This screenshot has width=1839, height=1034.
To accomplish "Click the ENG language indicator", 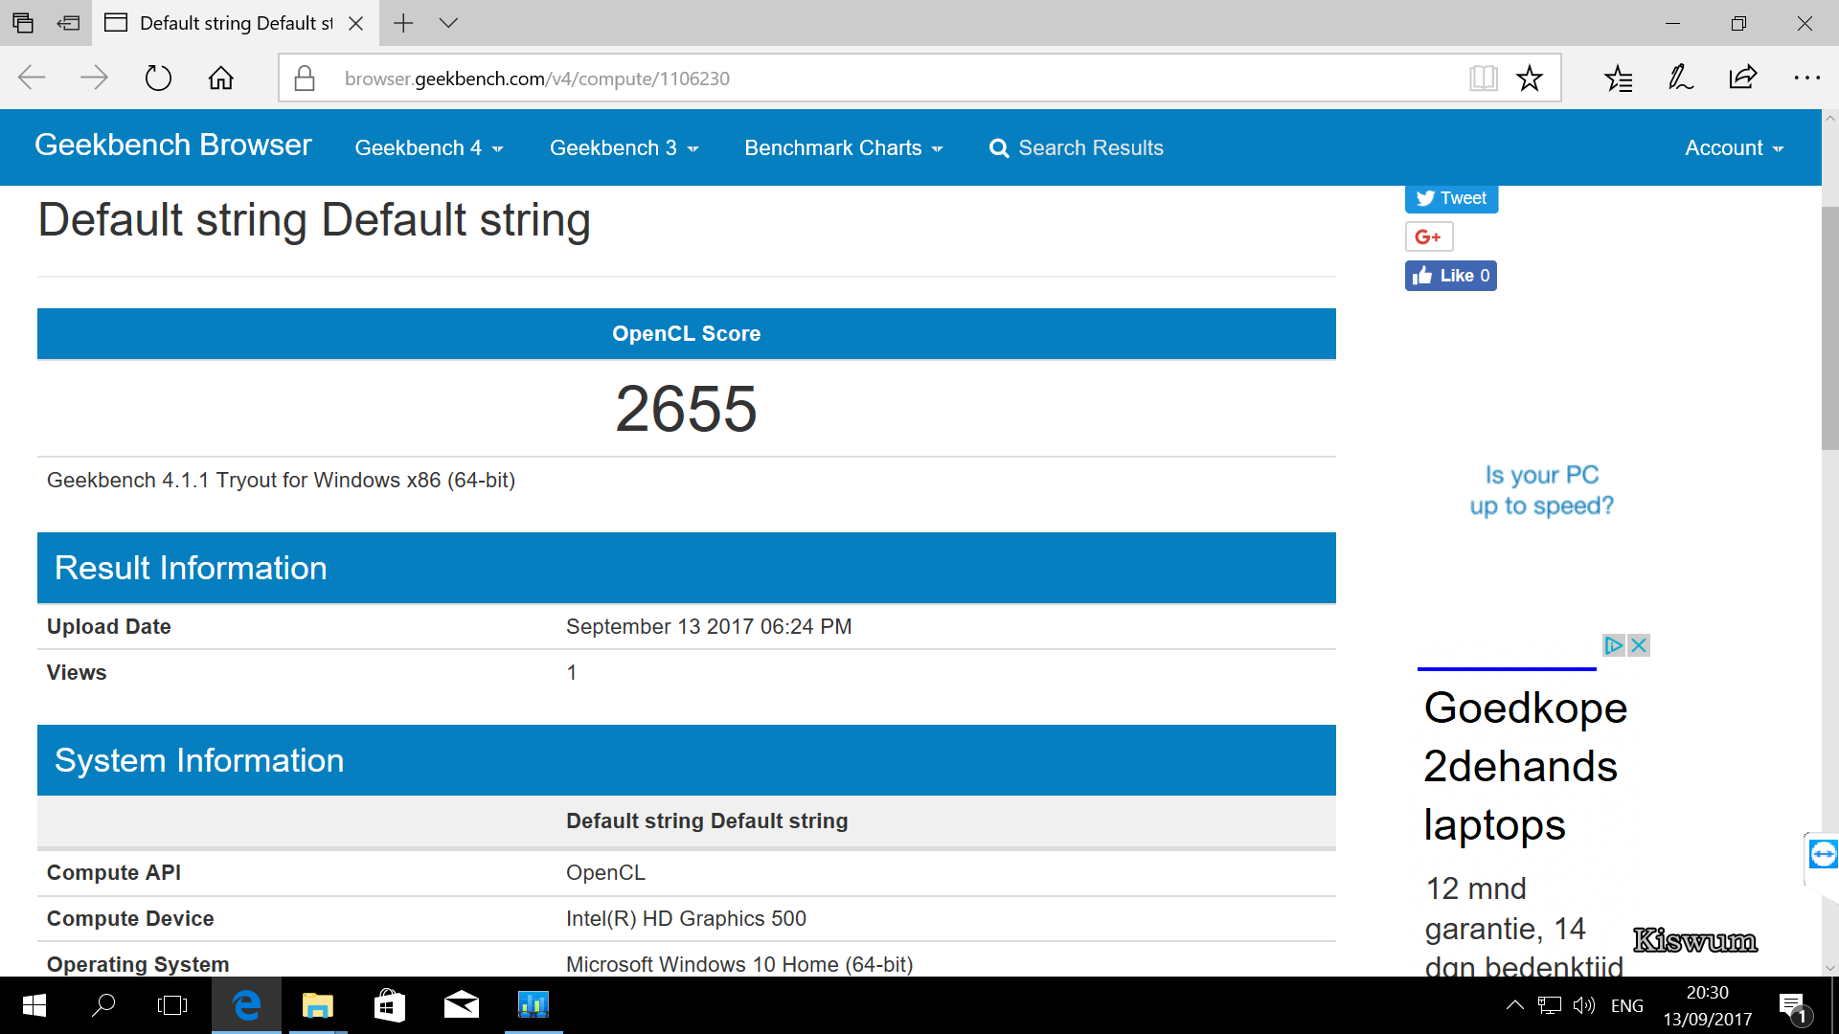I will click(1627, 1006).
